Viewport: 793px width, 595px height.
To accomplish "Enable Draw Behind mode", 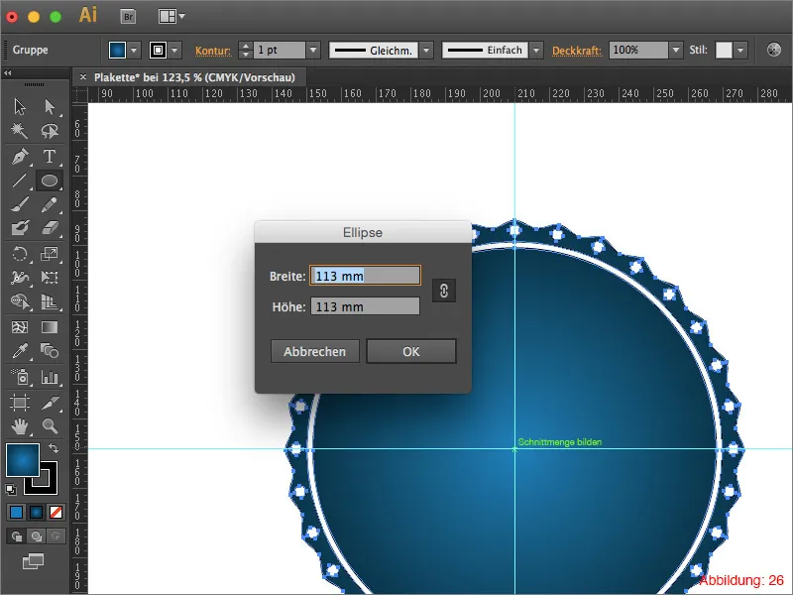I will click(x=37, y=535).
